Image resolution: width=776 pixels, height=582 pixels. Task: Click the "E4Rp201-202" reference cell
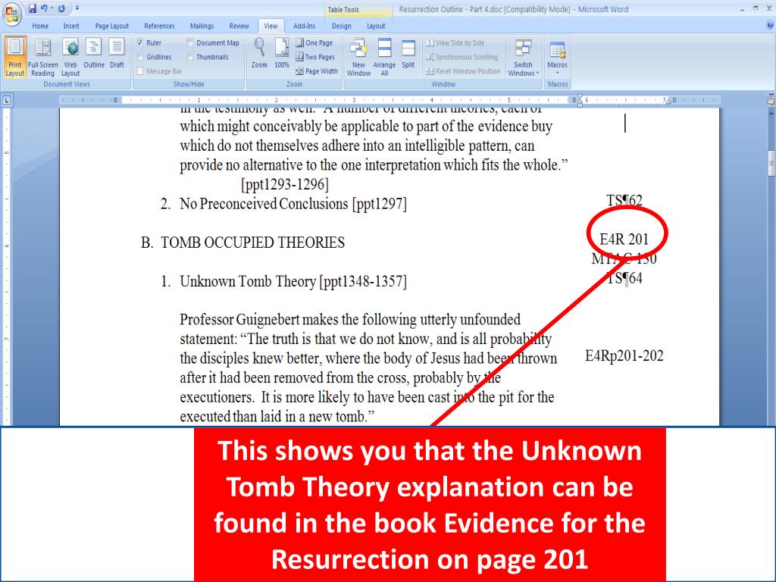(x=624, y=356)
